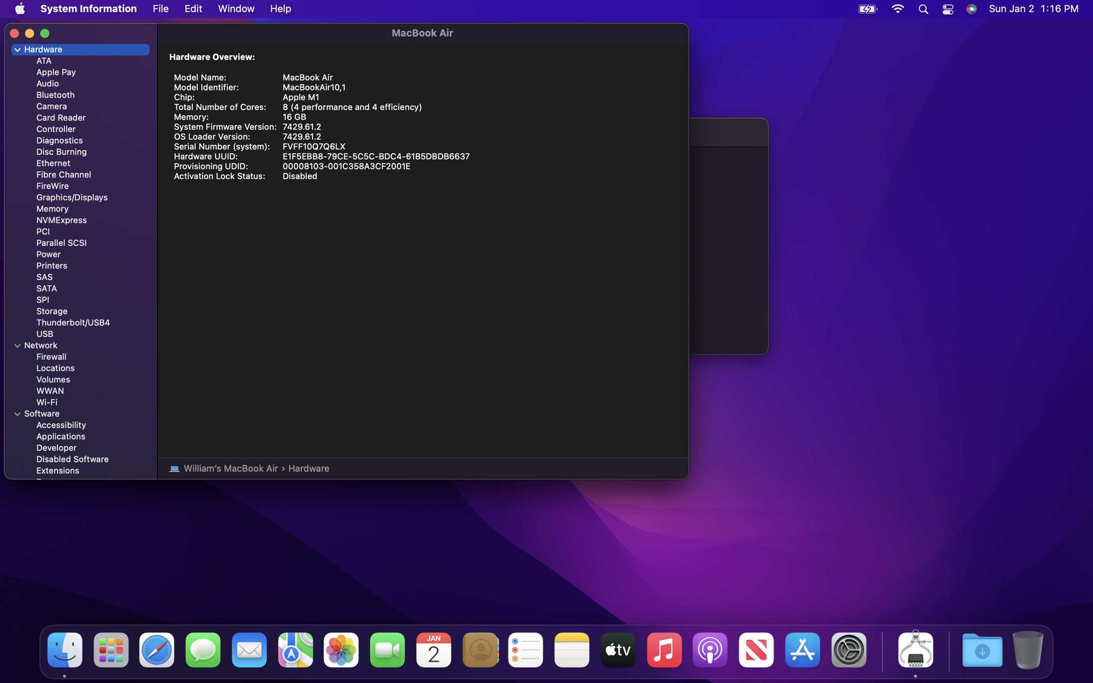
Task: Open Calendar icon showing Jan 2
Action: point(433,650)
